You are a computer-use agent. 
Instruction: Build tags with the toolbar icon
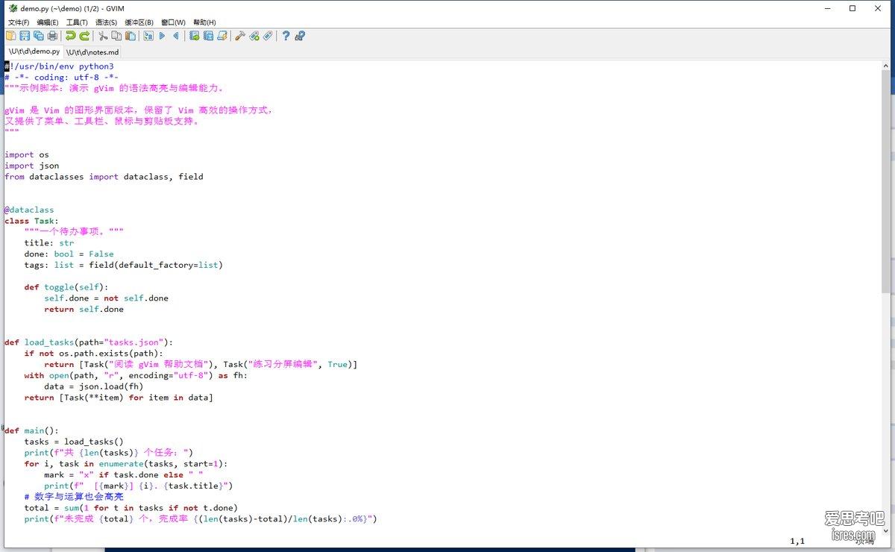pyautogui.click(x=254, y=36)
